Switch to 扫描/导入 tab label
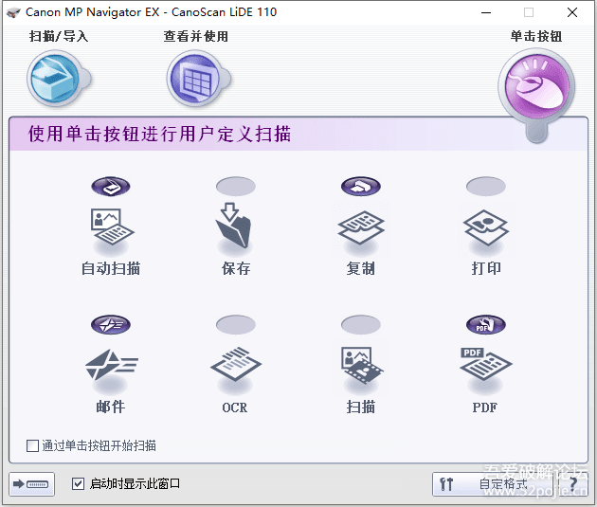This screenshot has height=507, width=597. click(x=59, y=37)
